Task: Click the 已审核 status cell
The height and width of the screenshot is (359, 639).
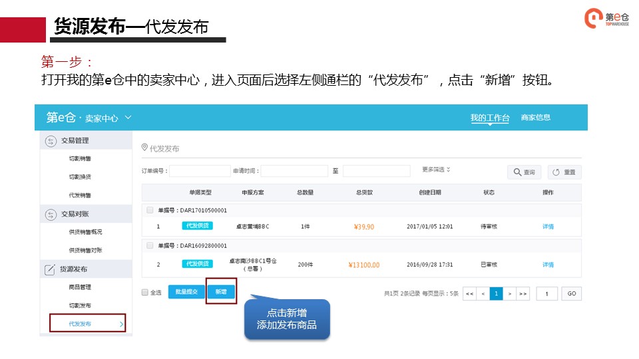Action: [489, 265]
